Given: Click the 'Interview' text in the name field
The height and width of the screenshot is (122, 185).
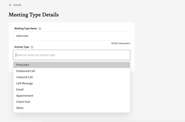Looking at the screenshot, I should click(x=22, y=36).
